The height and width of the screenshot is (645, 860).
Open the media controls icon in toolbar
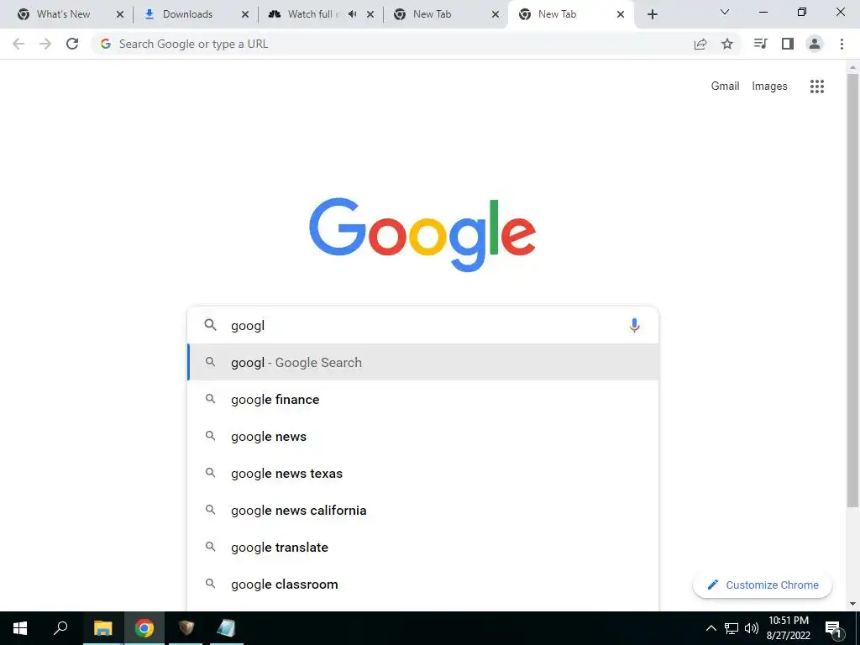pos(760,44)
